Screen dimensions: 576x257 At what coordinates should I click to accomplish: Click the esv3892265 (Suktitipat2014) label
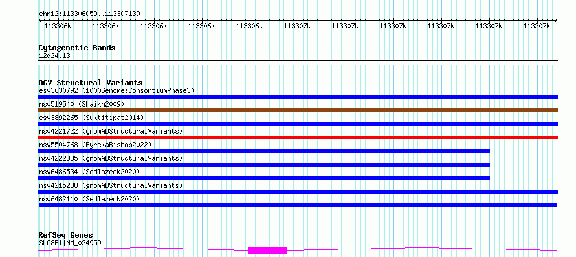point(91,118)
